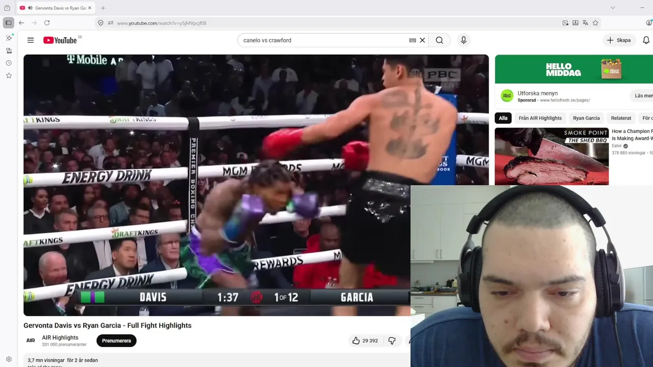Bookmark this page with the star

pos(595,23)
